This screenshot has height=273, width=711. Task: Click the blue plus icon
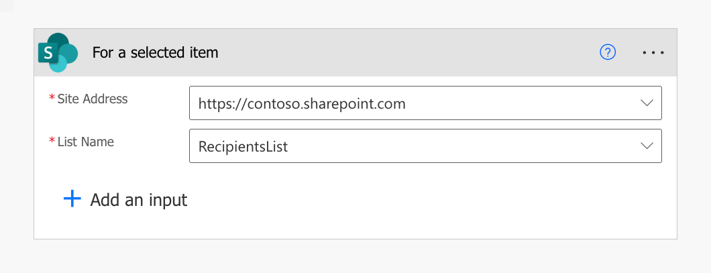pyautogui.click(x=72, y=199)
